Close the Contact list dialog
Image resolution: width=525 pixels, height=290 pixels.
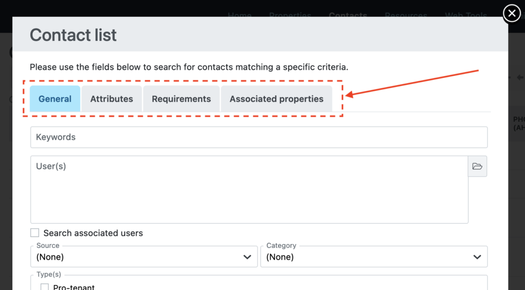click(x=511, y=13)
